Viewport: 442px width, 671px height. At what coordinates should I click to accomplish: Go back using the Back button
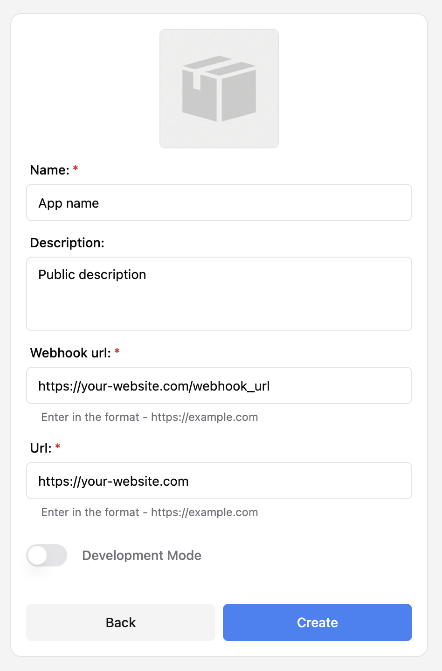point(121,622)
